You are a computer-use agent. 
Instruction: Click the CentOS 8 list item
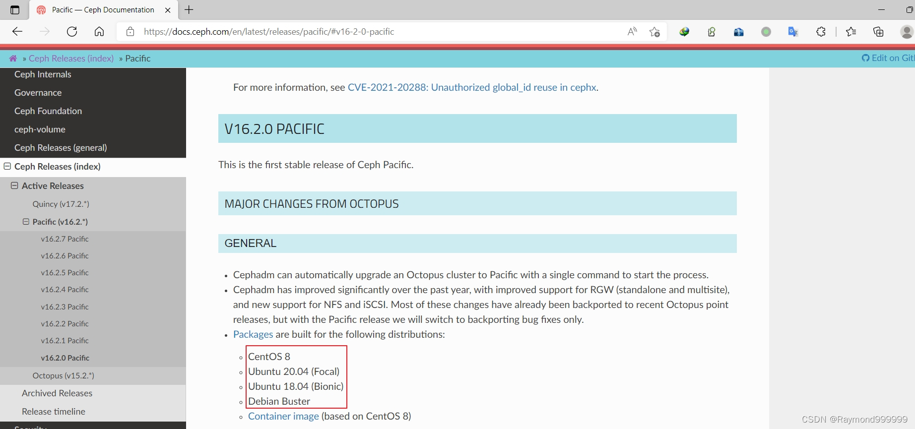269,357
